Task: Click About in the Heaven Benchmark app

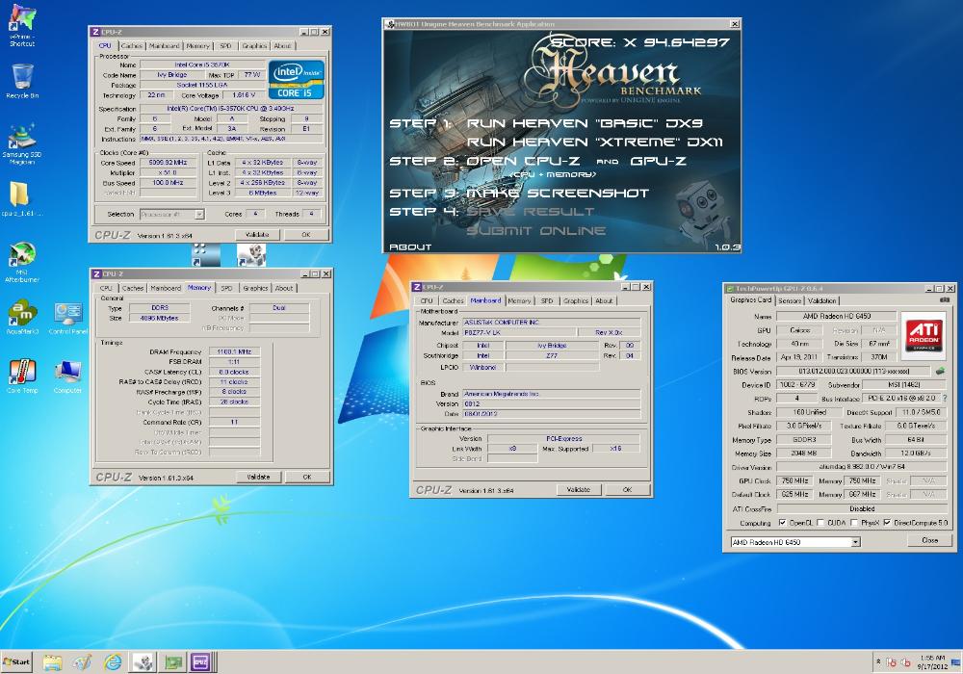Action: [x=410, y=246]
